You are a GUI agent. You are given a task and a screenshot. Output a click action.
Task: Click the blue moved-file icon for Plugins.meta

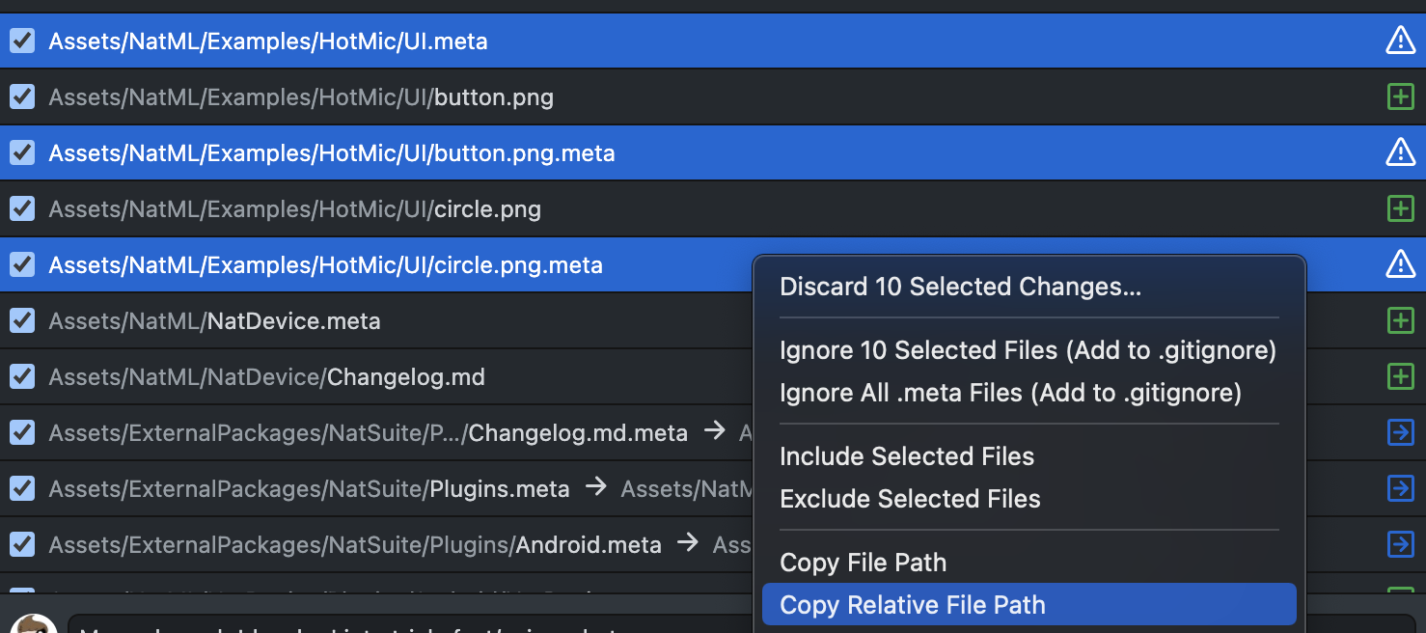tap(1400, 488)
